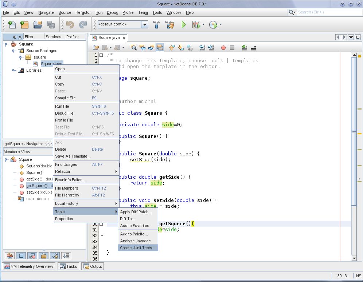The width and height of the screenshot is (363, 282).
Task: Open the Tasks window button
Action: click(68, 266)
